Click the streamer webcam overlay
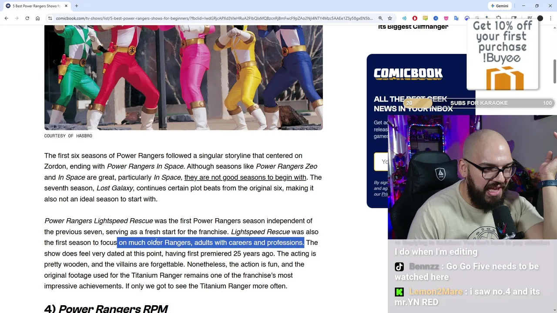The image size is (557, 313). click(472, 177)
